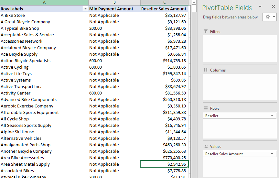Select column A header
This screenshot has height=178, width=279.
click(44, 3)
